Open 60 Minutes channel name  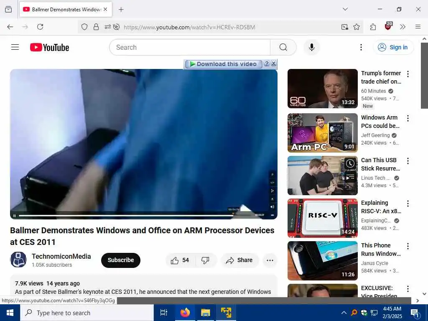click(x=373, y=91)
